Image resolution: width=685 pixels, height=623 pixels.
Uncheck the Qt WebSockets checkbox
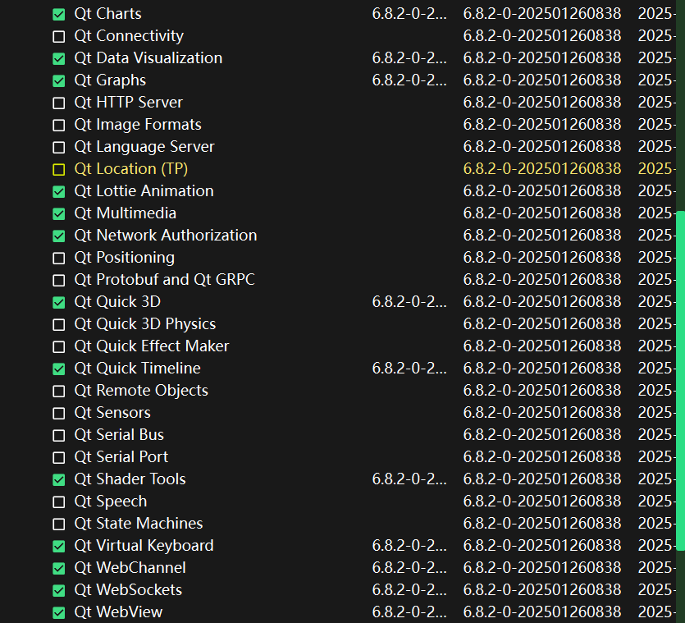(x=58, y=591)
